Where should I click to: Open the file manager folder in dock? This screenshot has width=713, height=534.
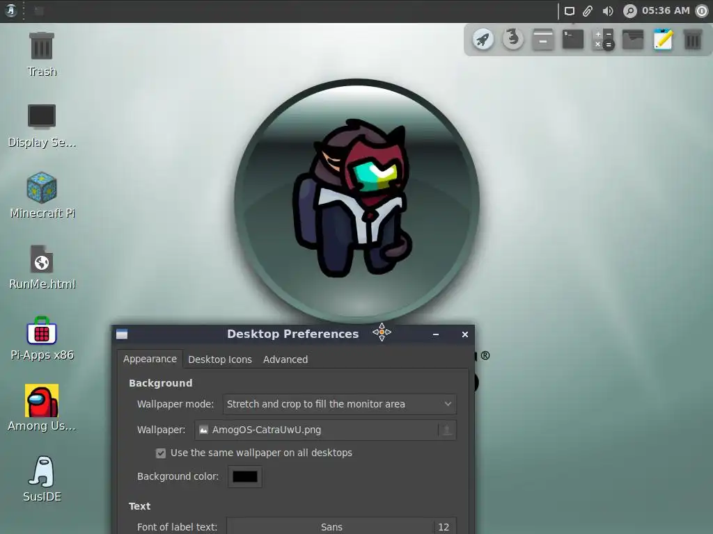633,40
